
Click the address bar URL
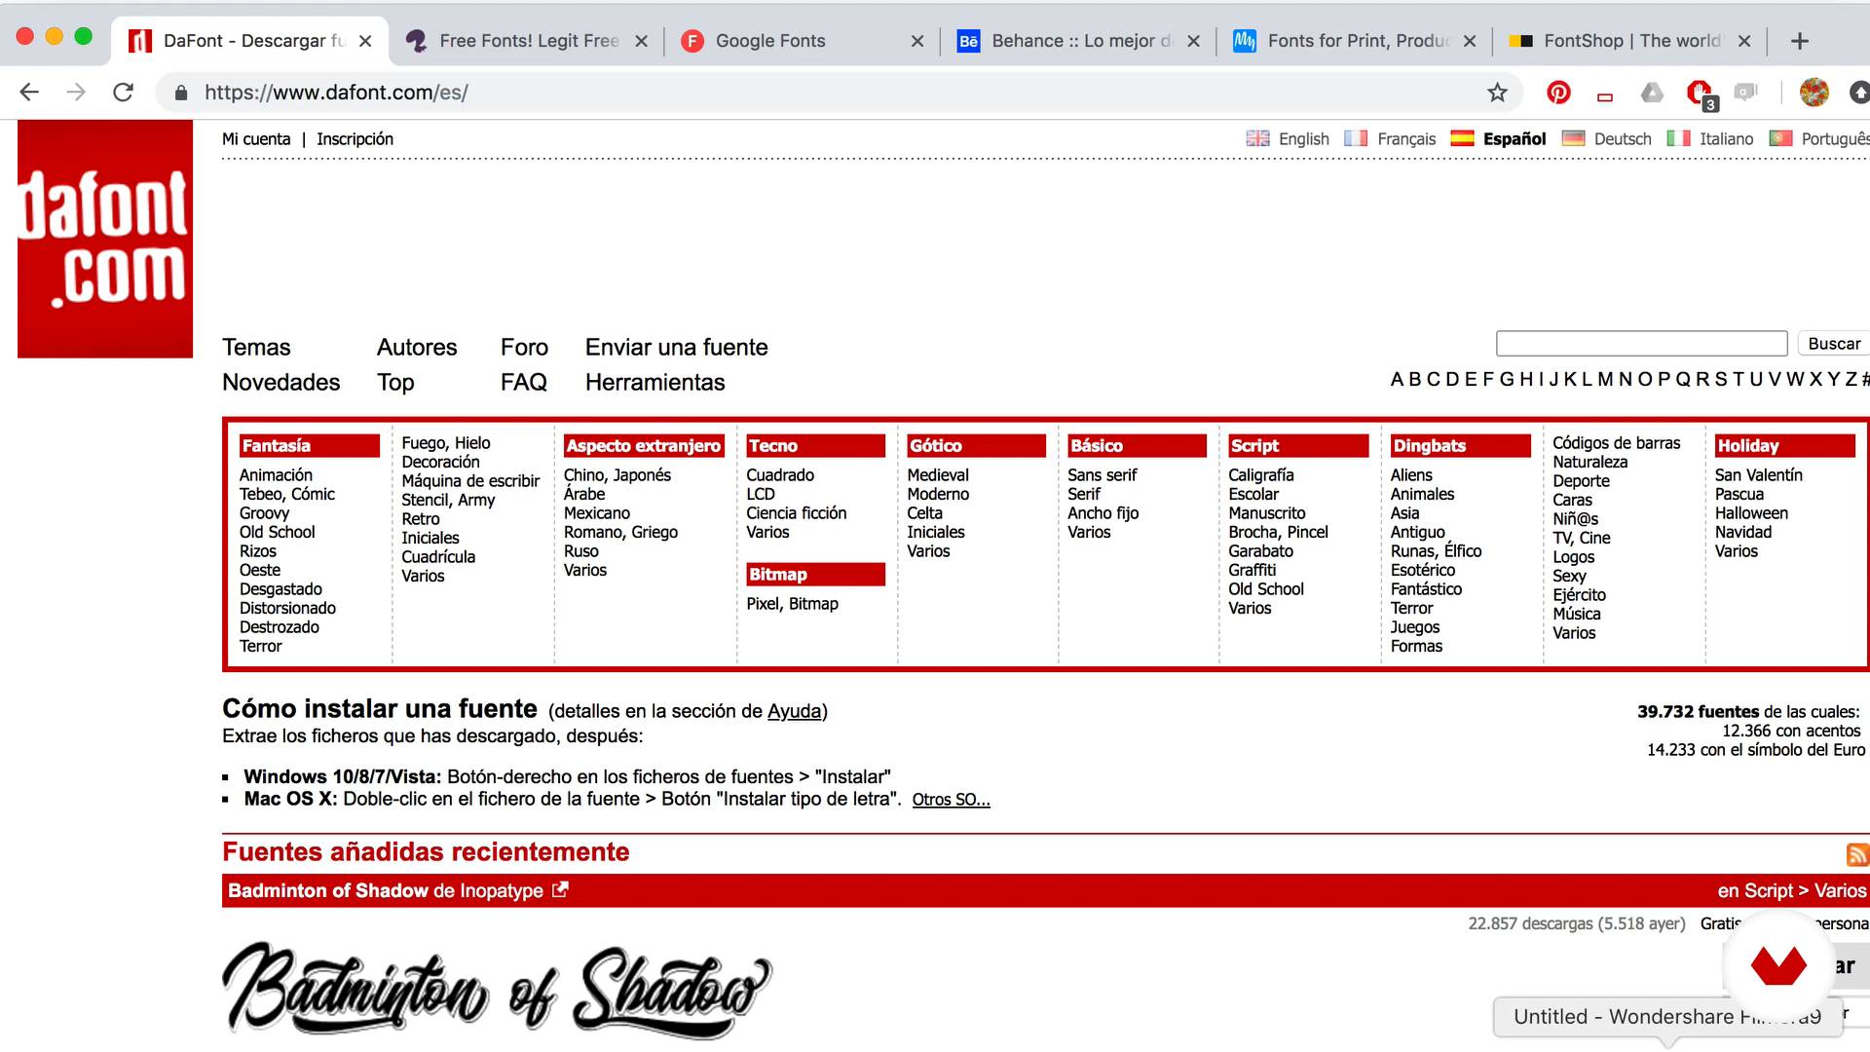(x=336, y=93)
